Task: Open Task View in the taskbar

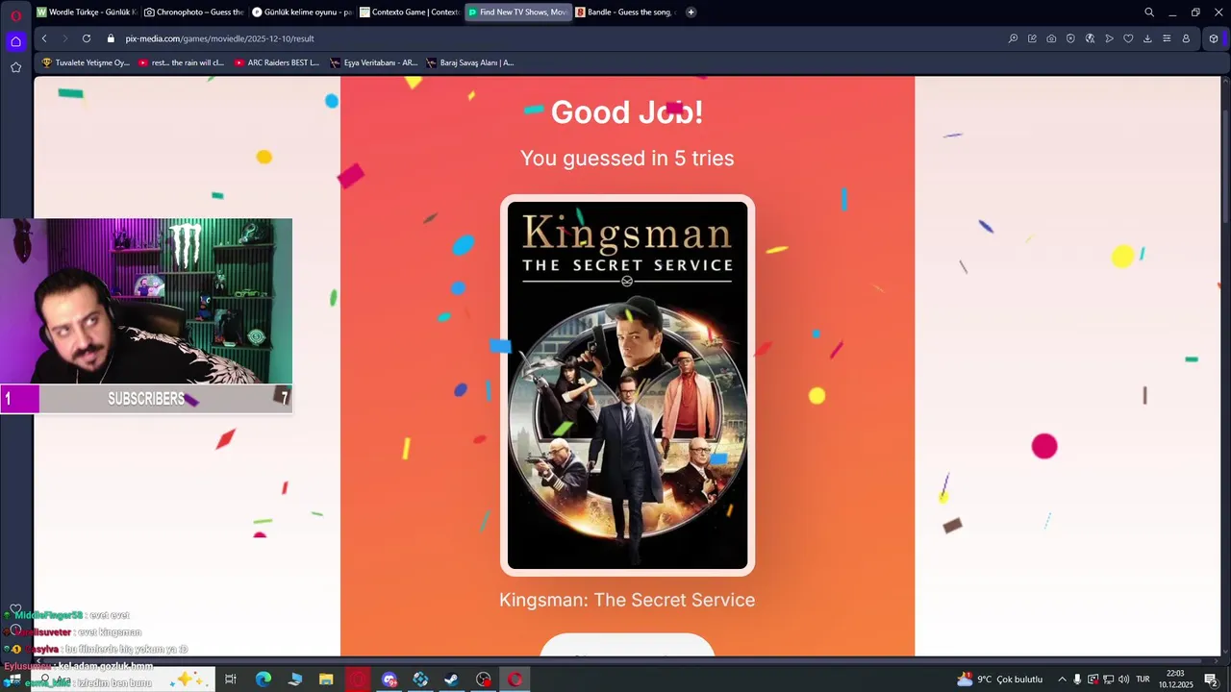Action: pyautogui.click(x=231, y=680)
